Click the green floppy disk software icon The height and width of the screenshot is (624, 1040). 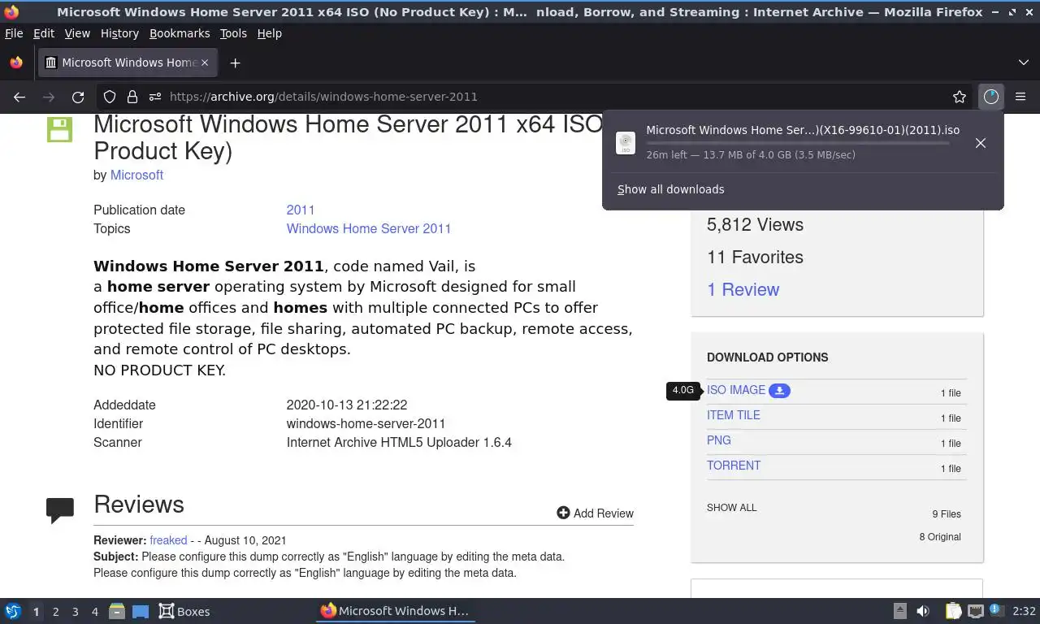(59, 130)
